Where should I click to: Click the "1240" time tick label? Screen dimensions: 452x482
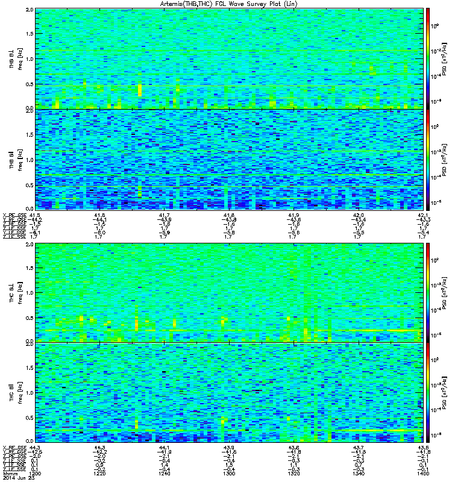coord(165,474)
